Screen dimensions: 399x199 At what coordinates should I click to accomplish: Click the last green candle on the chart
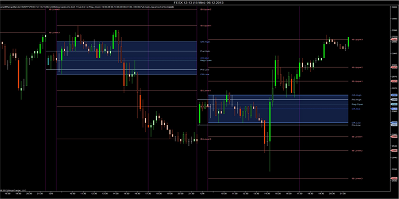pos(349,42)
